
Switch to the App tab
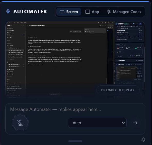pos(92,12)
